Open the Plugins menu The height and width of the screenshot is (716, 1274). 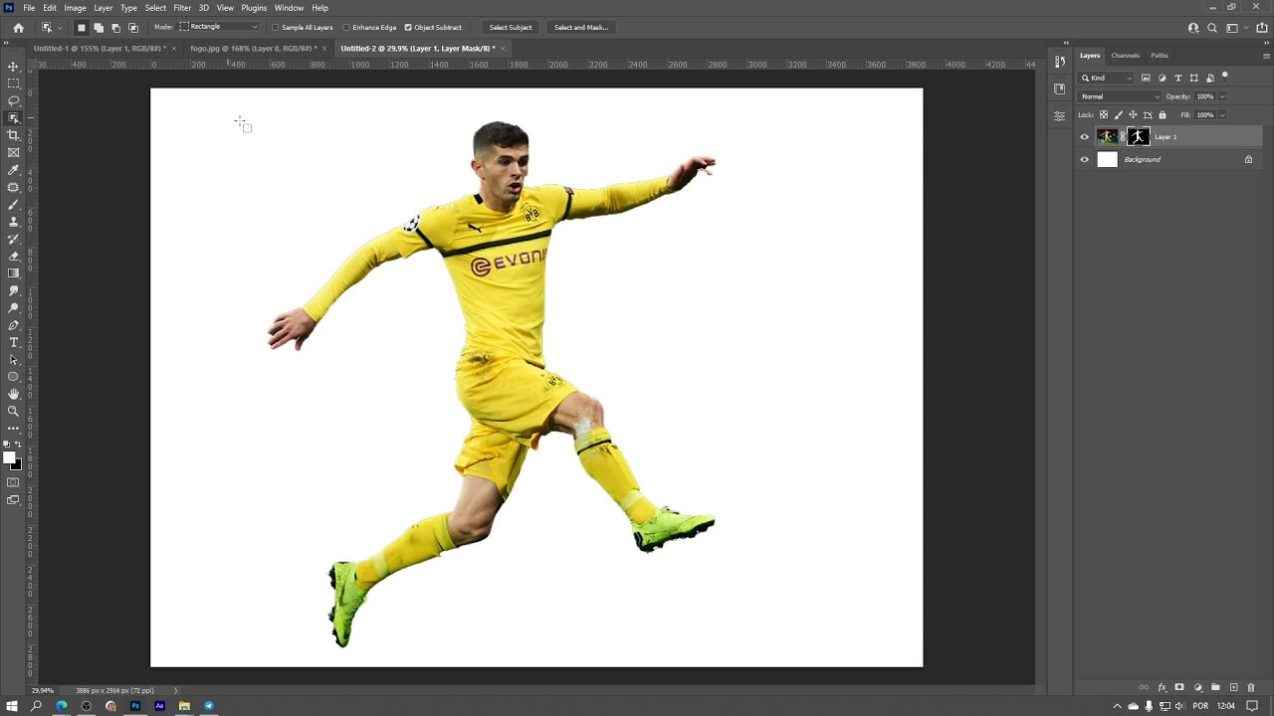pyautogui.click(x=254, y=8)
